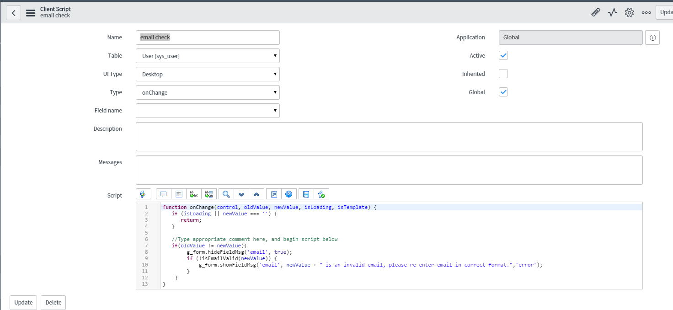This screenshot has height=310, width=673.
Task: Save the script with the floppy disk icon
Action: [306, 194]
